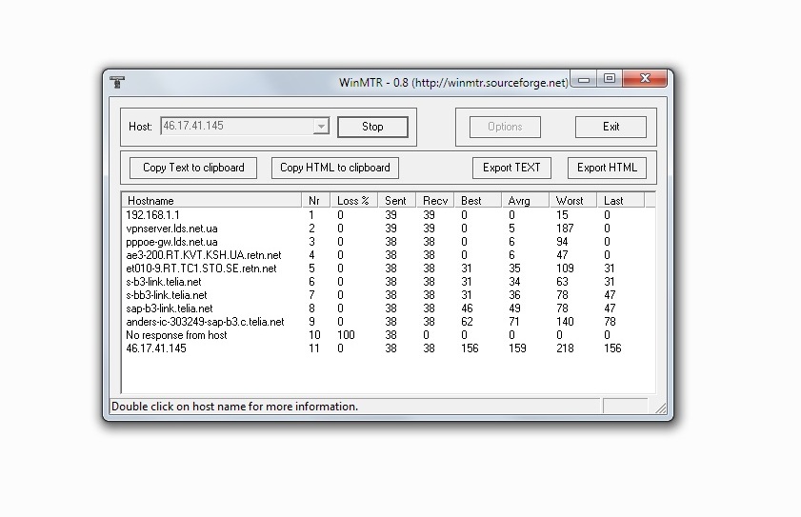Screen dimensions: 801x517
Task: Copy Text to clipboard
Action: point(193,168)
